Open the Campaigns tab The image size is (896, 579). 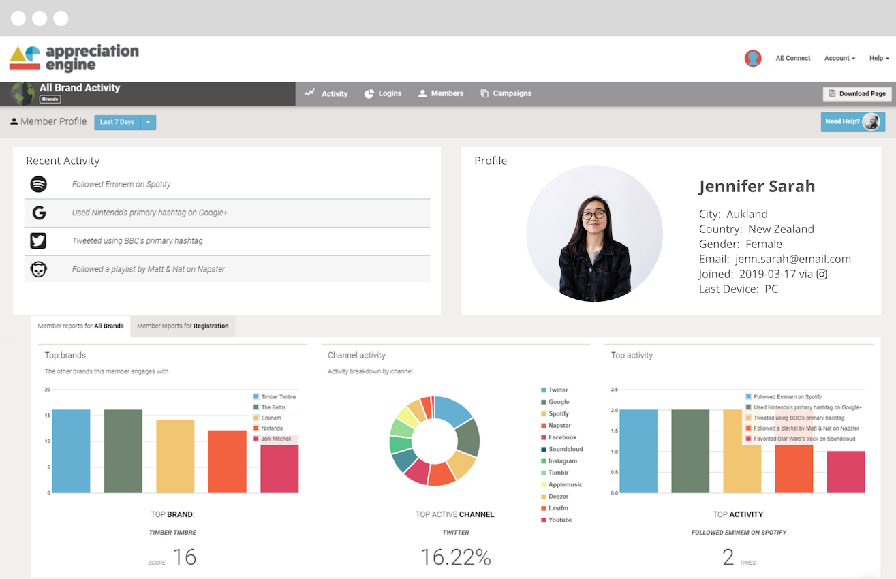click(506, 93)
